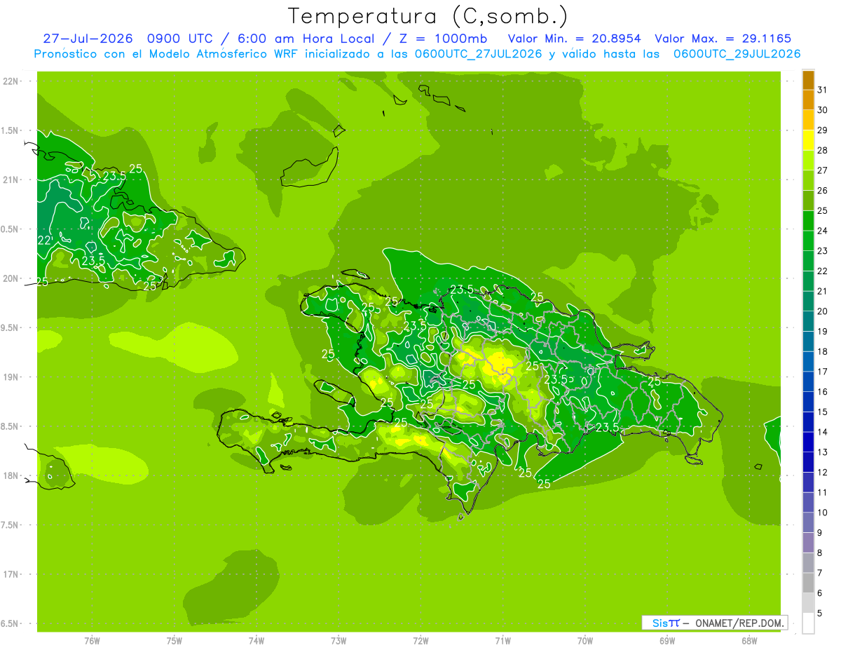Click the 'SisTT – ONAMET/REP.DOM.' credit box
The height and width of the screenshot is (650, 841).
coord(714,623)
